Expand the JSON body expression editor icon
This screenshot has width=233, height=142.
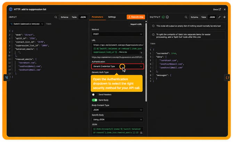pyautogui.click(x=141, y=133)
